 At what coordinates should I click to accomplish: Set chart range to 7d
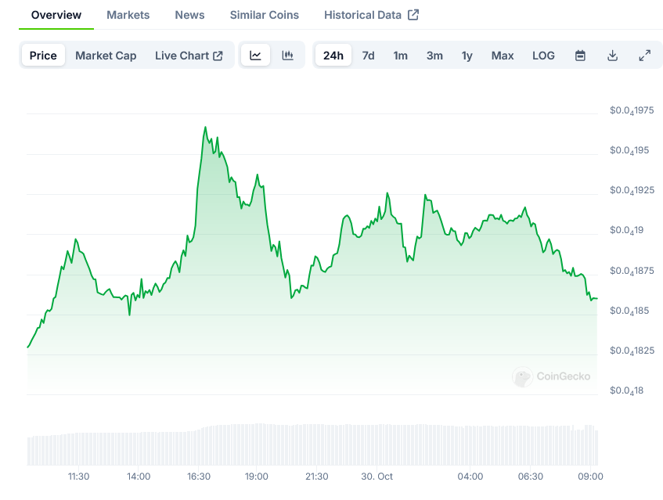pyautogui.click(x=368, y=56)
